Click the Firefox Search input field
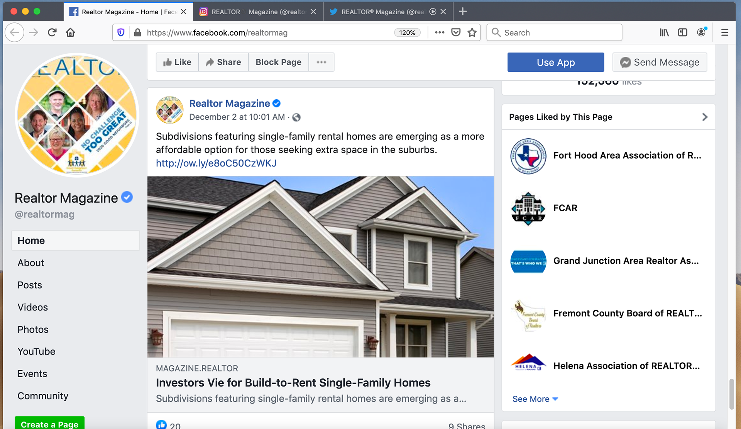Image resolution: width=741 pixels, height=429 pixels. pos(554,32)
